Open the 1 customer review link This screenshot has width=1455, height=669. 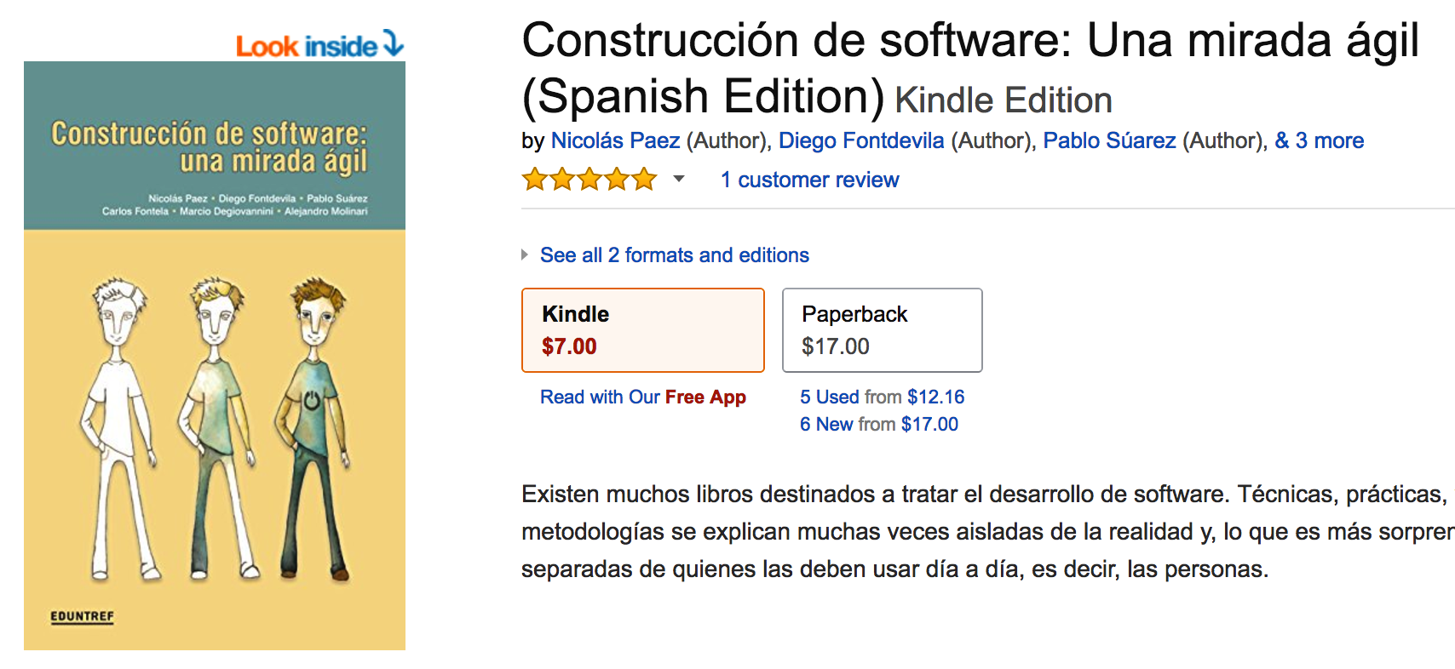click(x=809, y=180)
